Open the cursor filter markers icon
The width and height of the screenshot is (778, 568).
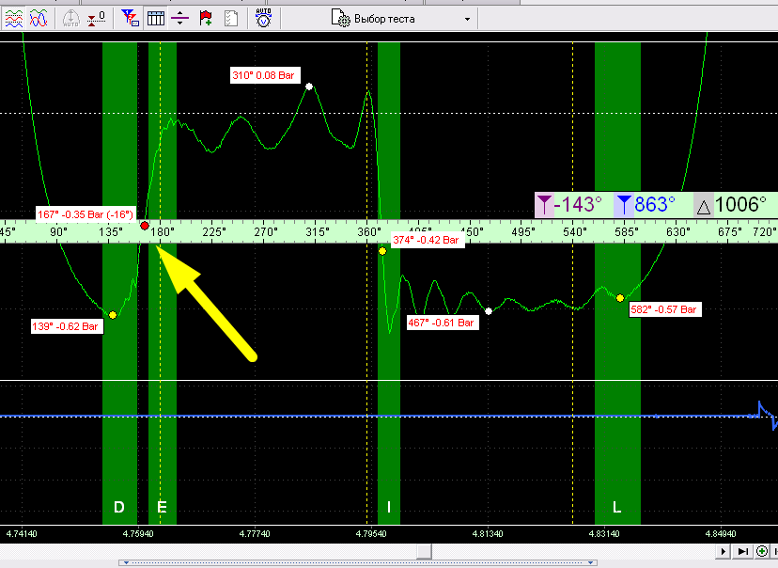point(130,19)
